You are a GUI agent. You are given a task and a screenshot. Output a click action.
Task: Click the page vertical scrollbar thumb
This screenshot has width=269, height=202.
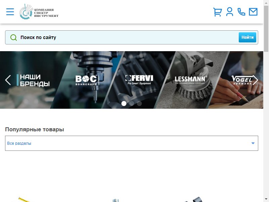click(266, 28)
